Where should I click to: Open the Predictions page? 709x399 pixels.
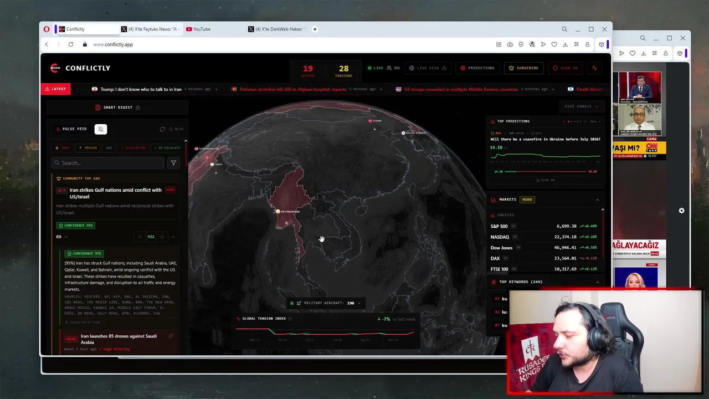click(477, 68)
